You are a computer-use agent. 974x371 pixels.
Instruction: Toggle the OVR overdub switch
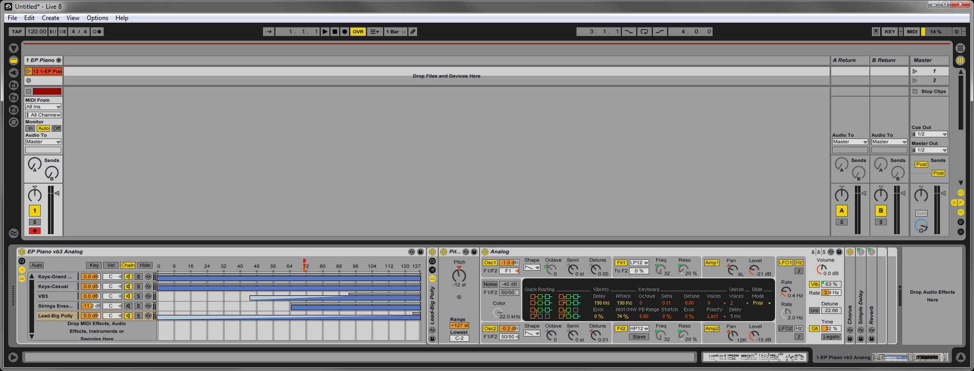358,31
